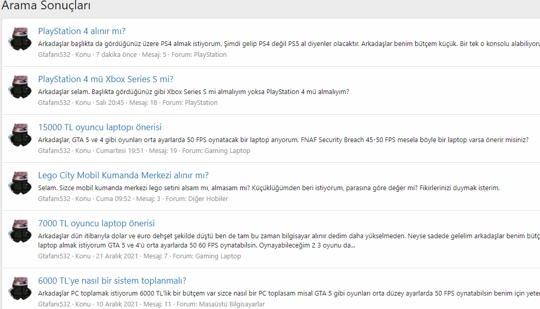Click snippet starting 'Arkadaşlar dün itibarıyla dolar ve euro'
The width and height of the screenshot is (540, 309).
289,241
